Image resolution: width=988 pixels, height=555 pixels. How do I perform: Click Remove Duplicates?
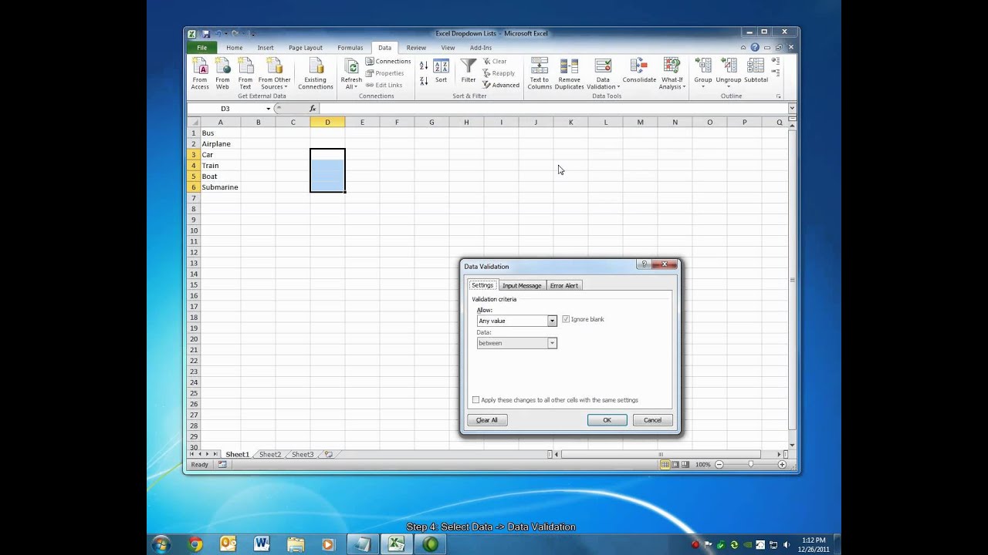point(570,74)
